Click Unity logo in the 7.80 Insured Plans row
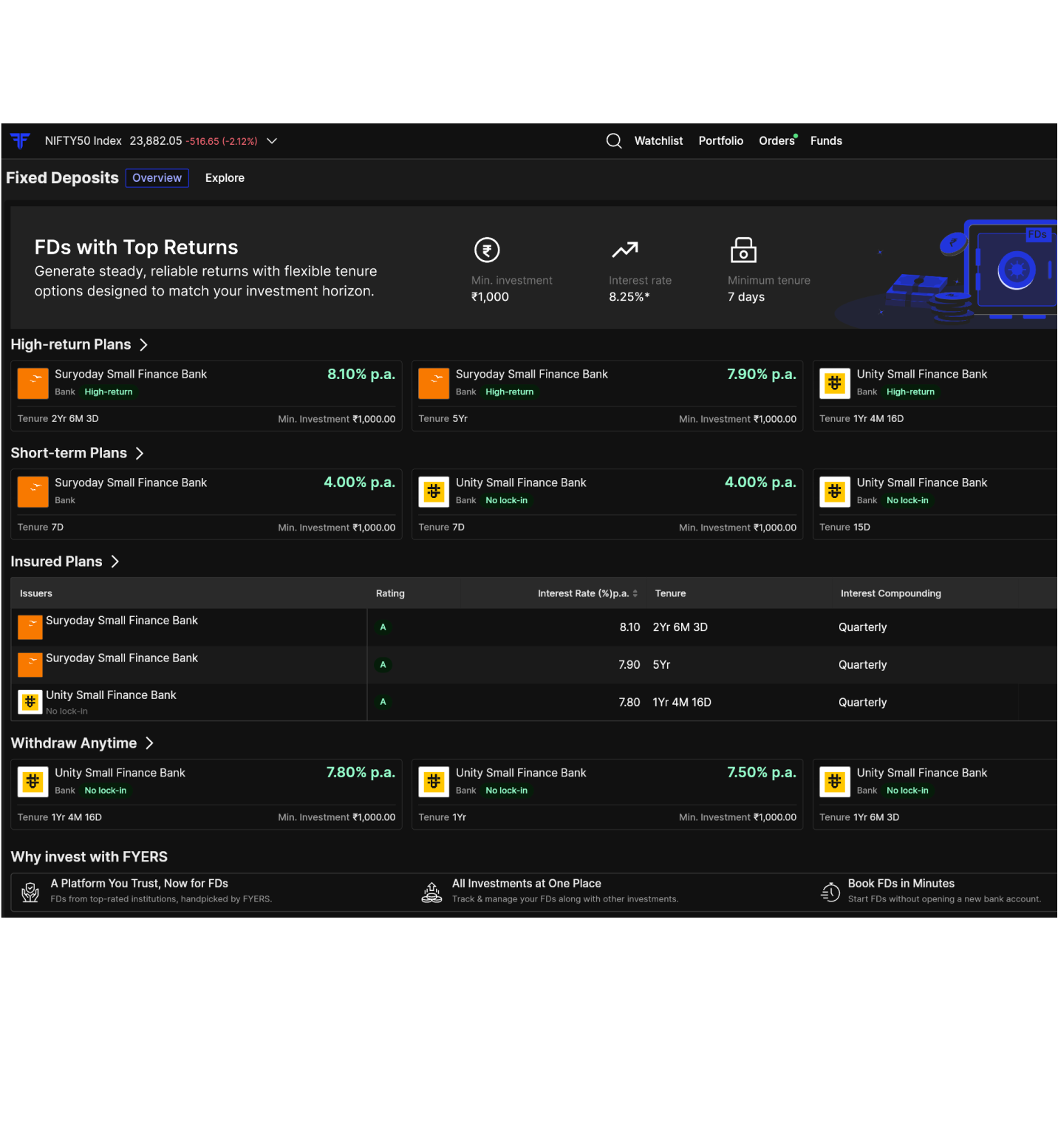 click(x=30, y=702)
